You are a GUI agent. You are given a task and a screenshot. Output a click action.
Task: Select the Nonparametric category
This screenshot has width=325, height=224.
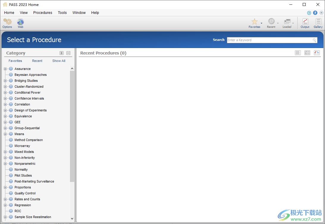25,164
